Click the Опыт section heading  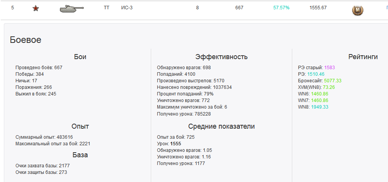point(80,126)
